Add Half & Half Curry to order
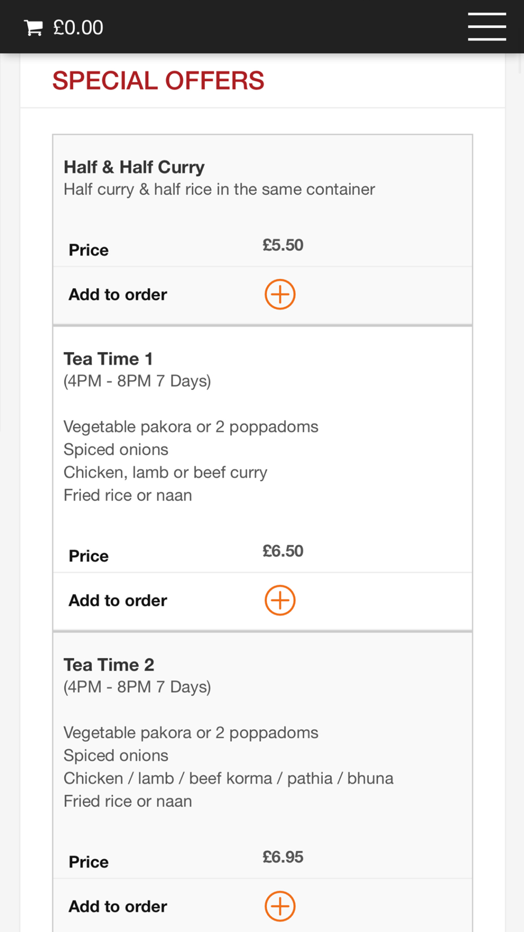Image resolution: width=524 pixels, height=932 pixels. pyautogui.click(x=280, y=294)
